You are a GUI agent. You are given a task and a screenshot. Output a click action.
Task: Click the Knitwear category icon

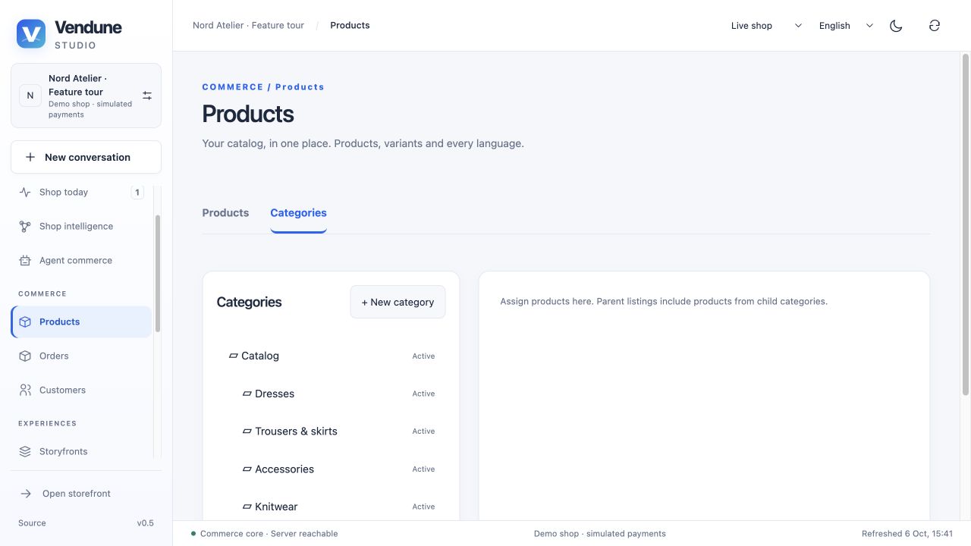click(x=247, y=507)
